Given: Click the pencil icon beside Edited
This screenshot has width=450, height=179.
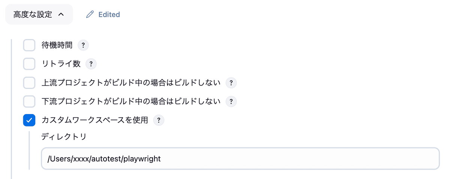Looking at the screenshot, I should (x=90, y=15).
